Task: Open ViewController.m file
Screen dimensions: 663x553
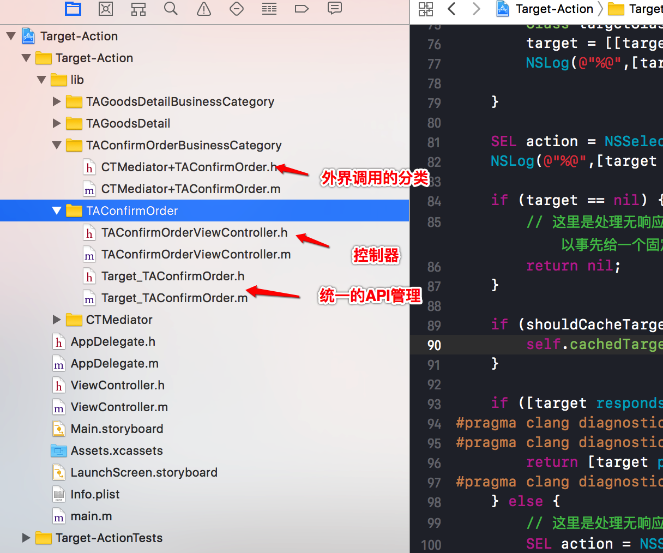Action: 119,407
